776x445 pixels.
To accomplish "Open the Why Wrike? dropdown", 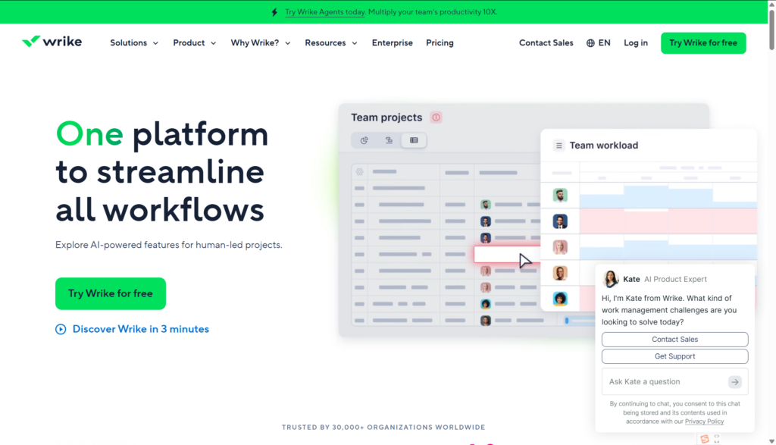I will click(261, 43).
